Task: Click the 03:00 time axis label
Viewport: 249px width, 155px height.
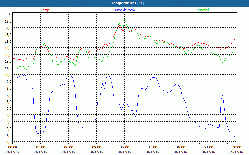Action: (40, 148)
